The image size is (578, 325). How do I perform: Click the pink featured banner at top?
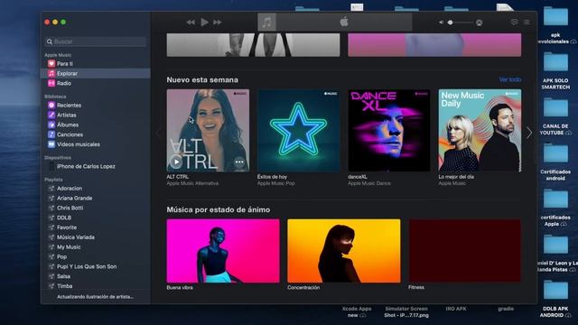coord(434,45)
